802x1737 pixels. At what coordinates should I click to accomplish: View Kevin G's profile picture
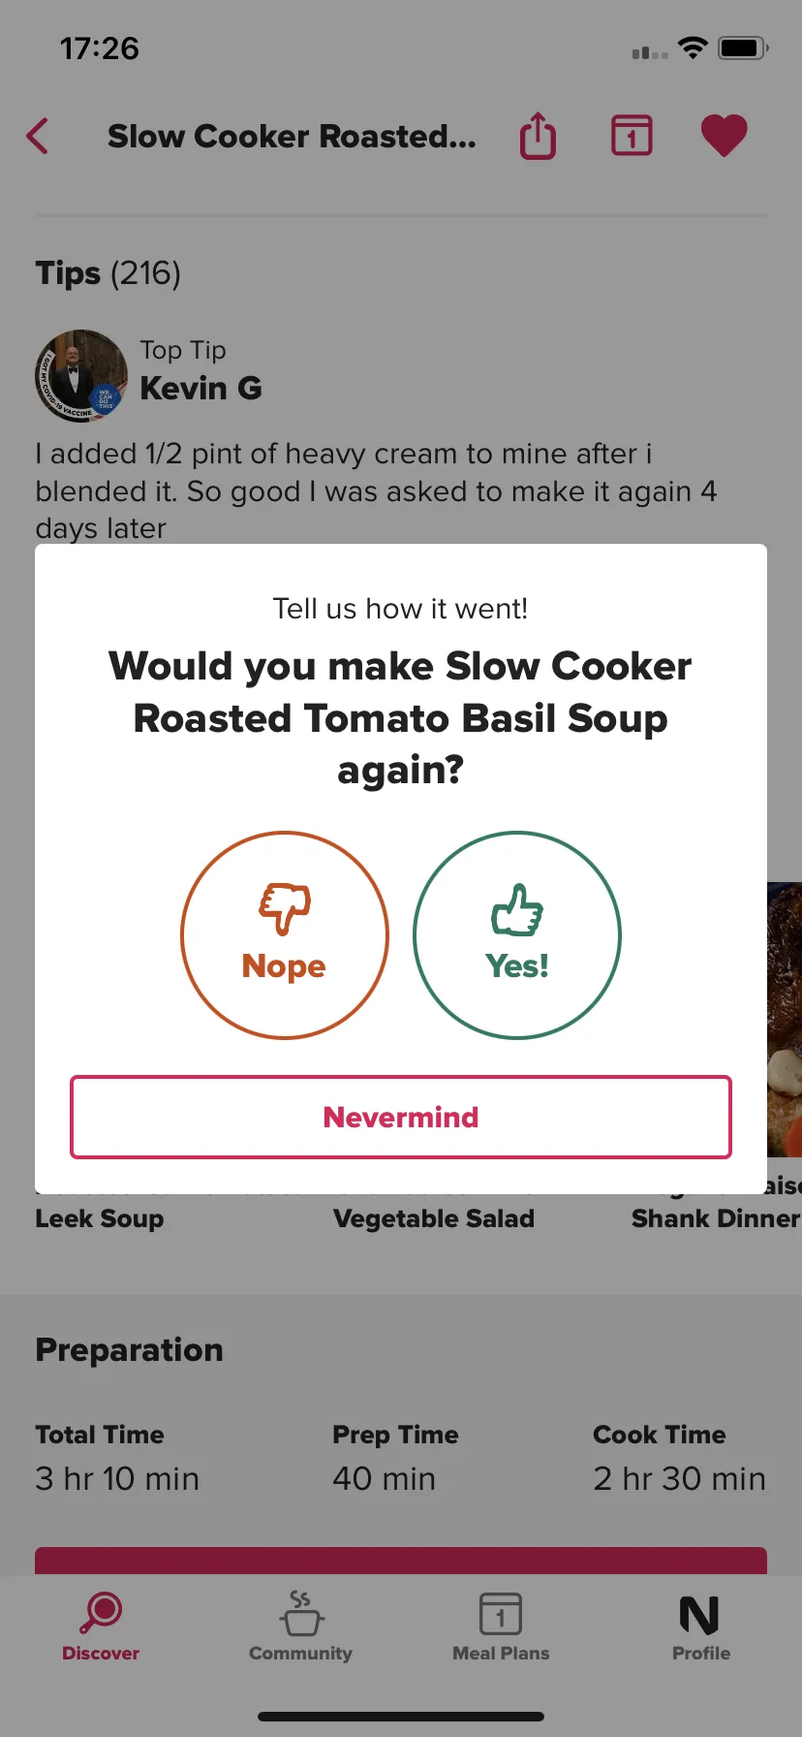[x=81, y=375]
